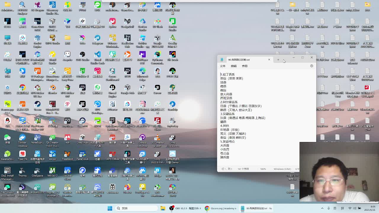Viewport: 379px width, 213px height.
Task: Click Windows (CRLF) line ending indicator
Action: (282, 169)
